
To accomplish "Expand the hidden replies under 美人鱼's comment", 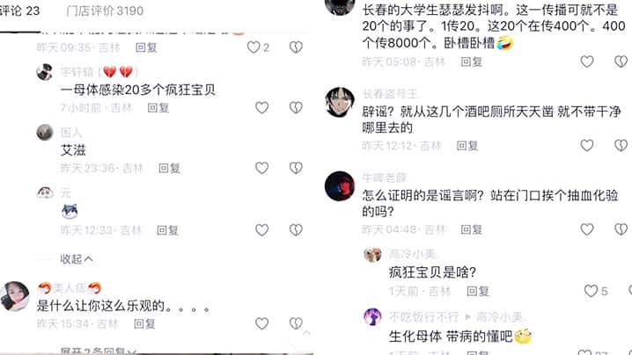I will pos(99,351).
